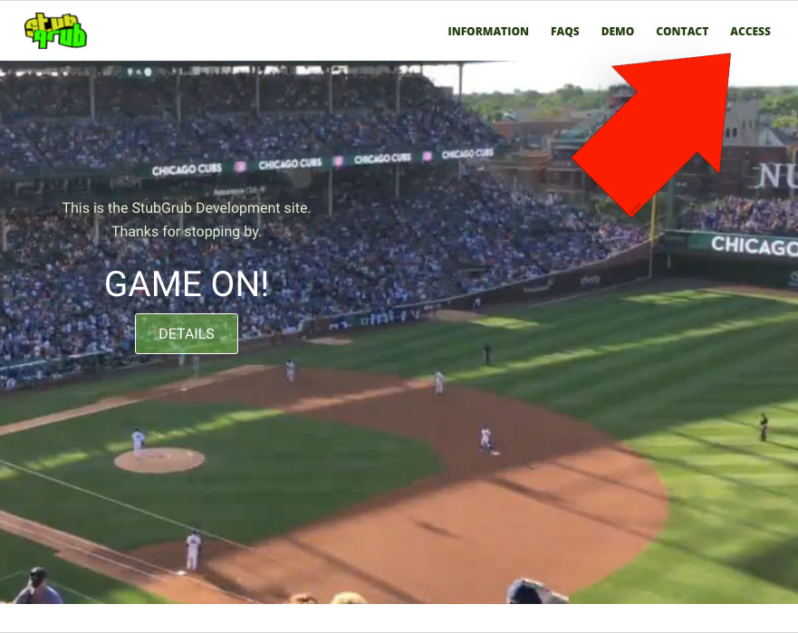Click the green Details button

[187, 334]
